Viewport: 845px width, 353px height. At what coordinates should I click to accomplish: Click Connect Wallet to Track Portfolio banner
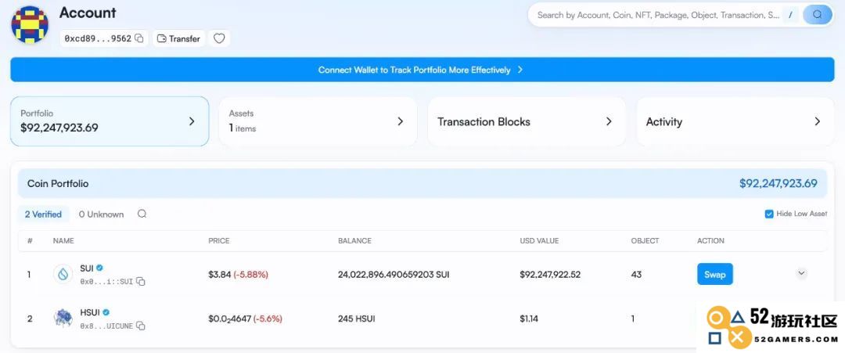coord(422,70)
